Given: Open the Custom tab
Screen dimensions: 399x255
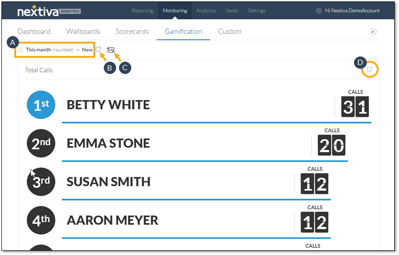Looking at the screenshot, I should (229, 32).
